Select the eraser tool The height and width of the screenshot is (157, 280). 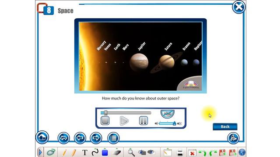[x=116, y=152]
